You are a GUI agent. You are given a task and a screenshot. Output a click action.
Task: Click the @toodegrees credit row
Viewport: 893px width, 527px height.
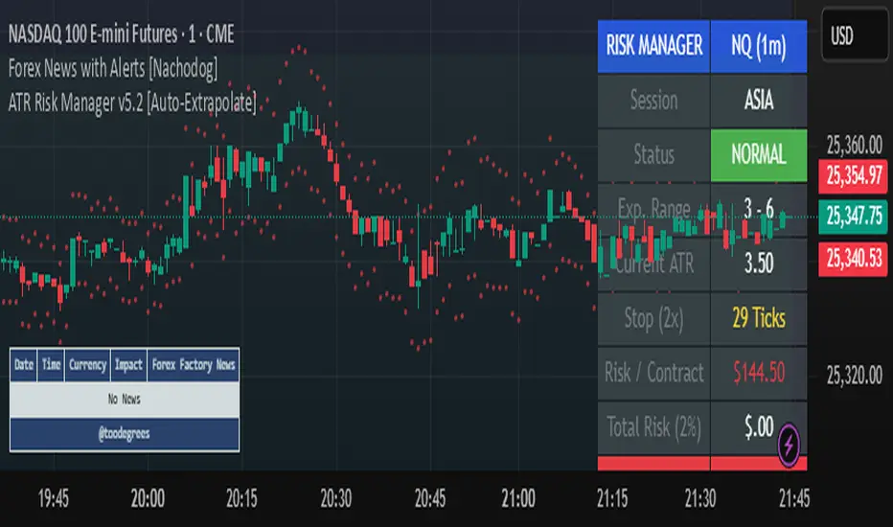click(125, 434)
